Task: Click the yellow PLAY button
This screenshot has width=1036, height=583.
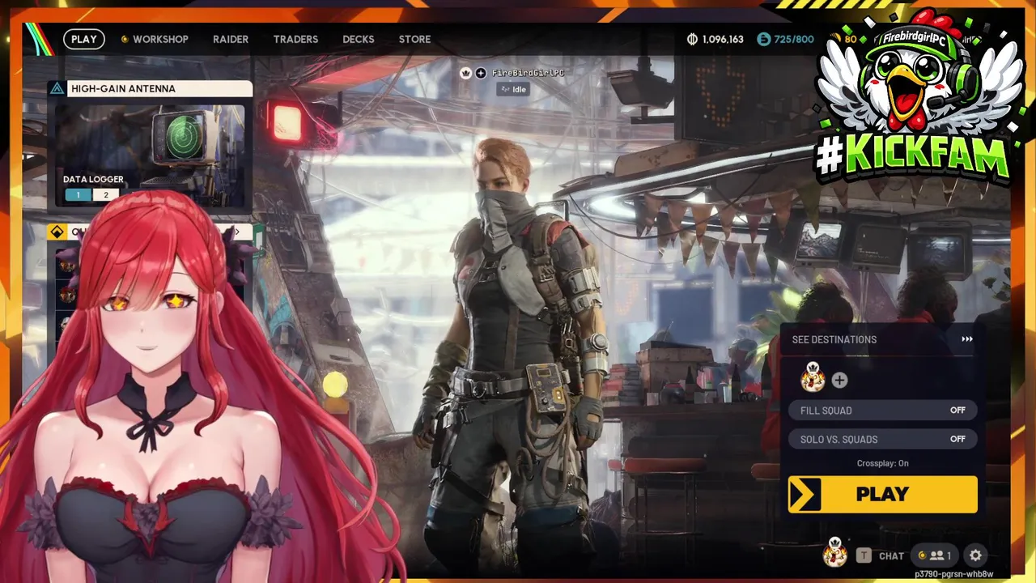Action: [883, 494]
